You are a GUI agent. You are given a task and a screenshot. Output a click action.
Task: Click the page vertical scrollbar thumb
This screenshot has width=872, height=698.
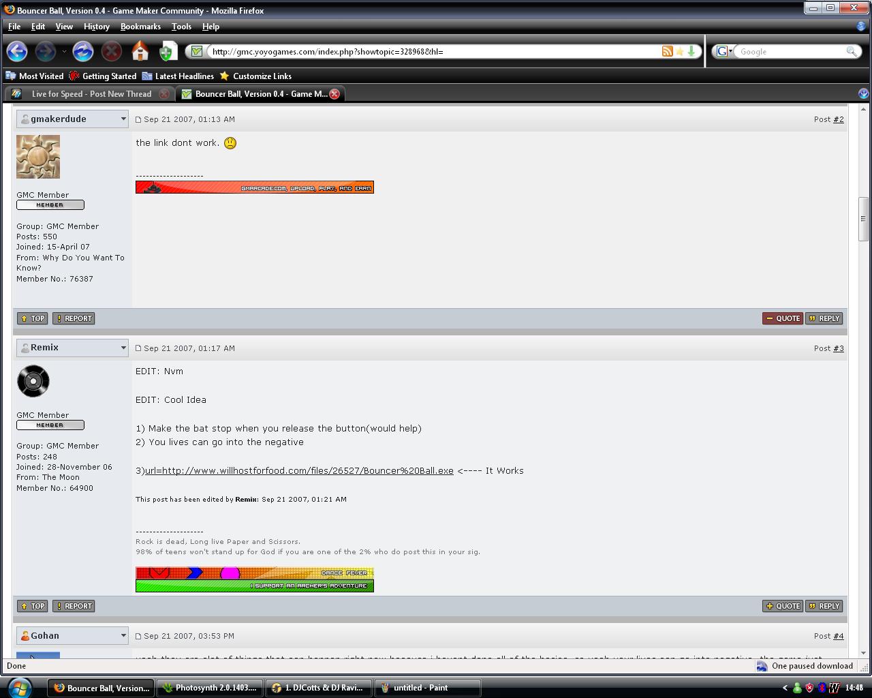[x=863, y=219]
